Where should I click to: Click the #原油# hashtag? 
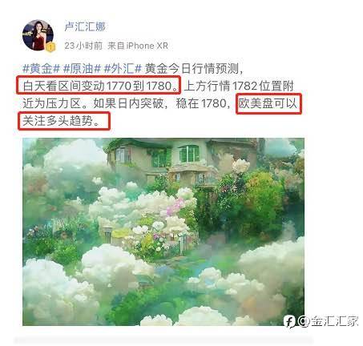(x=82, y=69)
